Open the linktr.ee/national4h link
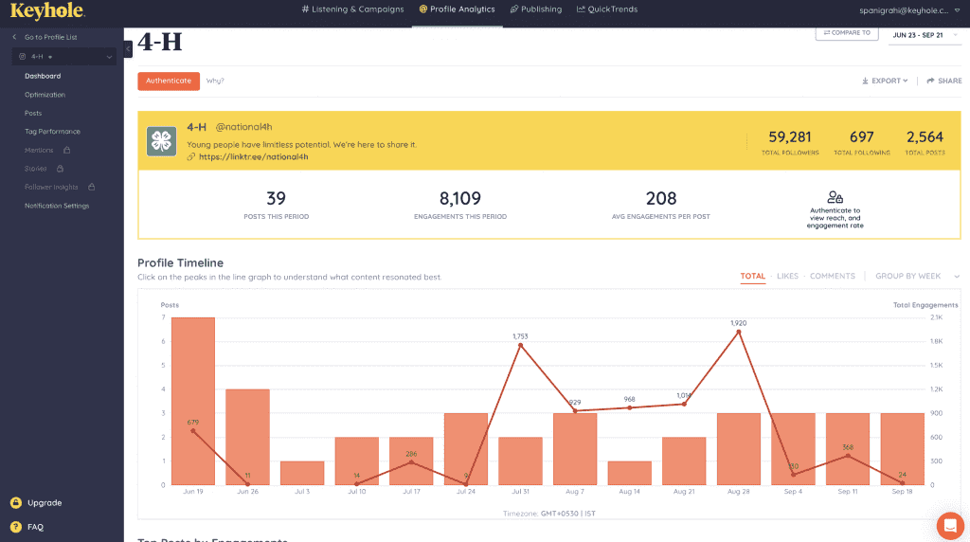The height and width of the screenshot is (542, 970). click(254, 157)
